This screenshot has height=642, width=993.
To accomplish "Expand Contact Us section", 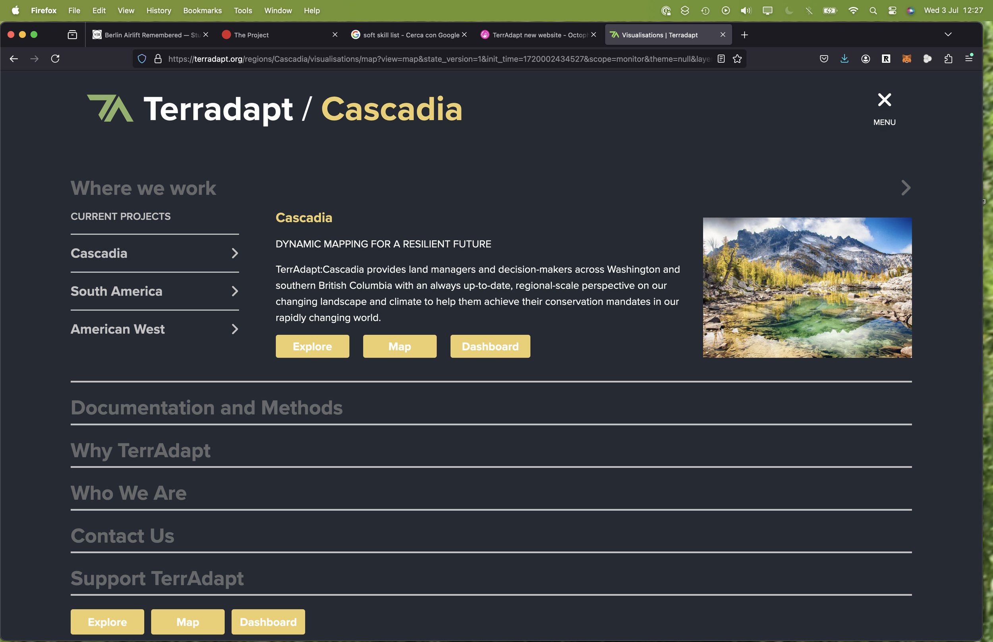I will (x=491, y=536).
